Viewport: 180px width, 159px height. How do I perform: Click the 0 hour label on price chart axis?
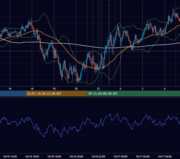(x=120, y=89)
